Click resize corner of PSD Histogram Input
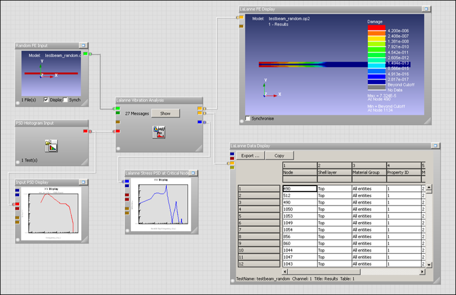This screenshot has width=456, height=295. tap(85, 162)
